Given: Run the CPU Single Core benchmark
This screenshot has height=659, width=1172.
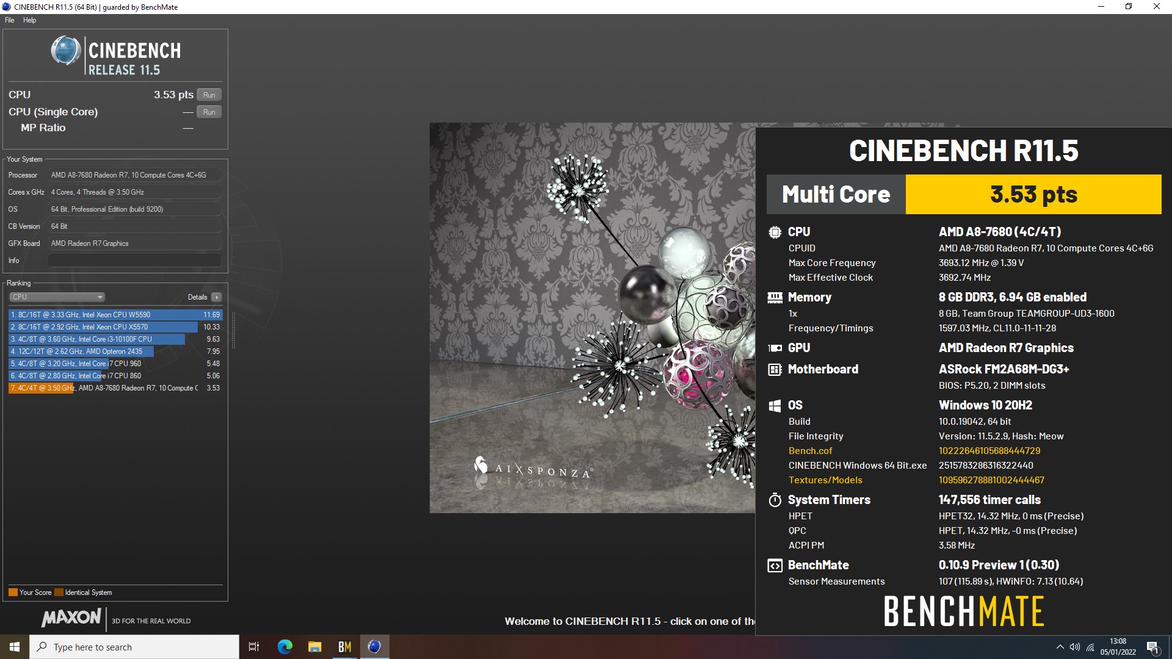Looking at the screenshot, I should pyautogui.click(x=209, y=112).
